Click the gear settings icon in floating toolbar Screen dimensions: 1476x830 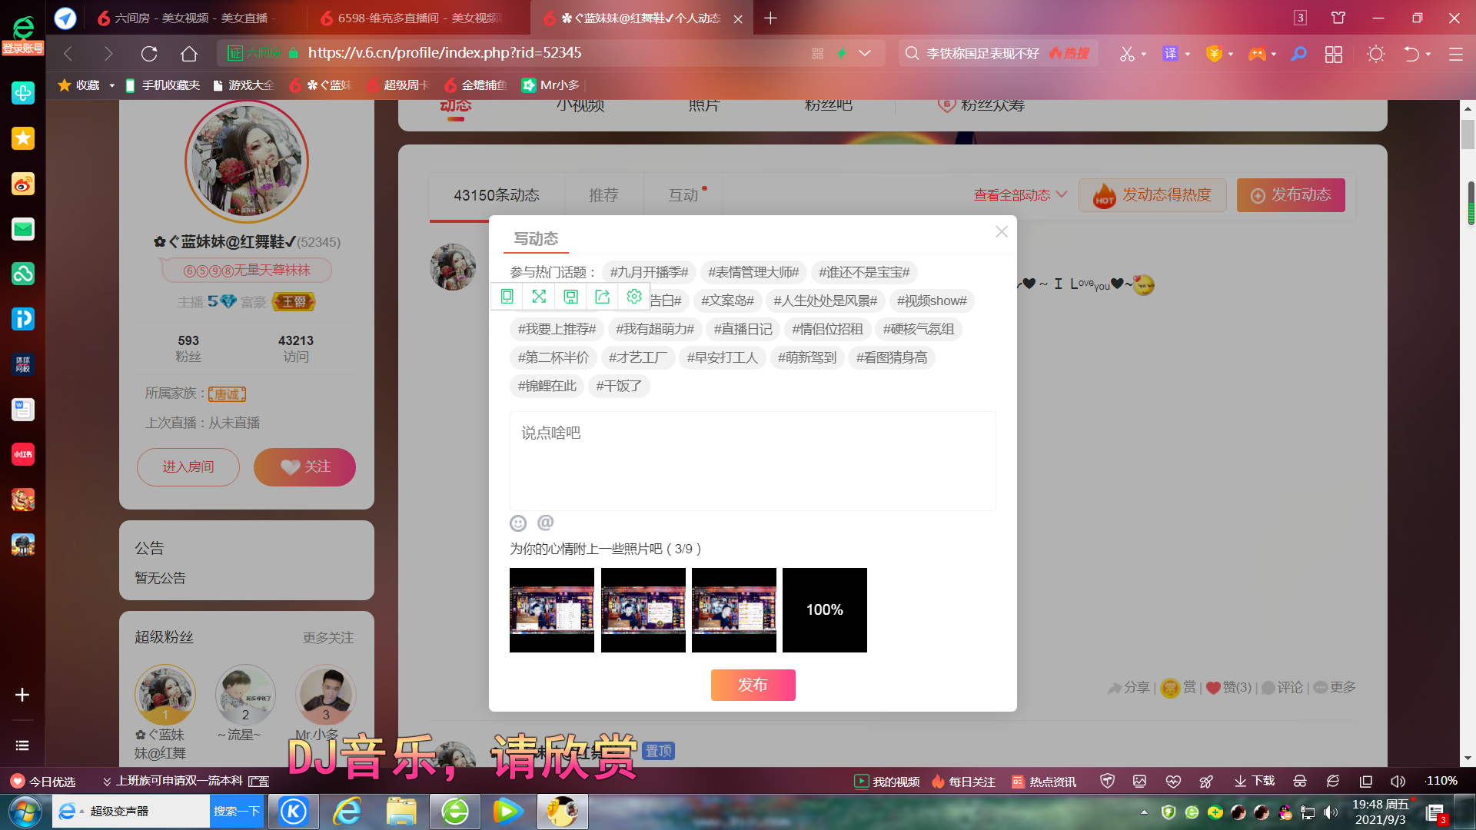(634, 297)
